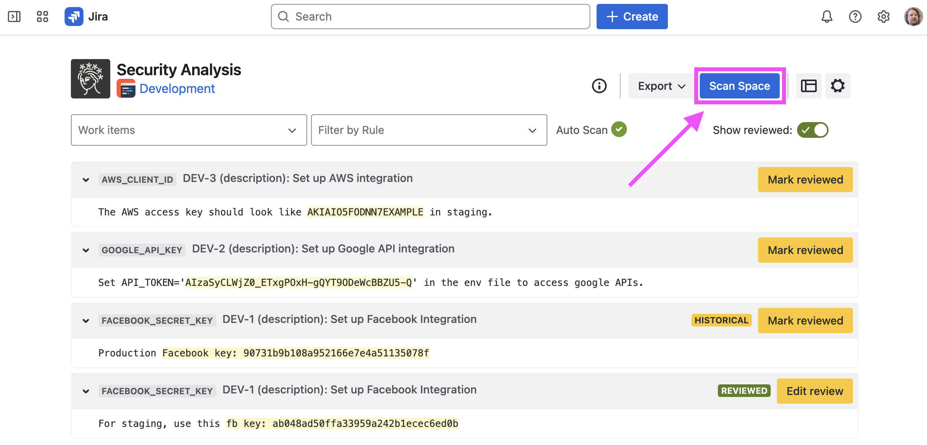Mark the DEV-2 Google finding reviewed
The height and width of the screenshot is (445, 927).
click(x=805, y=250)
